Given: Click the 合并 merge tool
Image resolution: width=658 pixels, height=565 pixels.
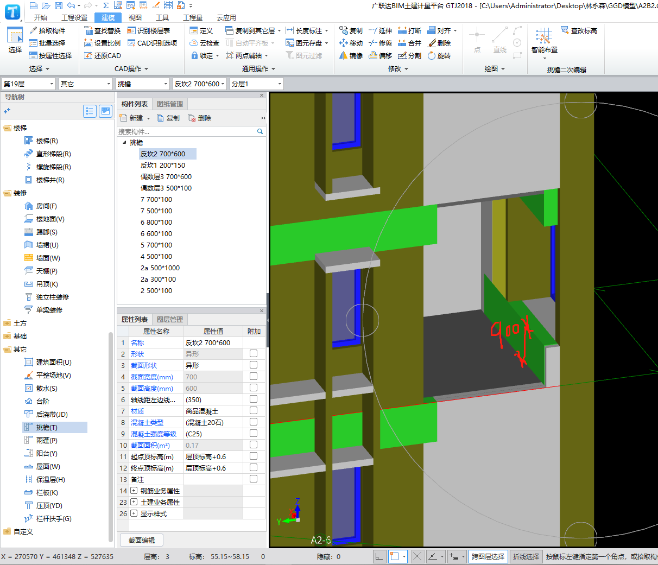Looking at the screenshot, I should point(409,43).
